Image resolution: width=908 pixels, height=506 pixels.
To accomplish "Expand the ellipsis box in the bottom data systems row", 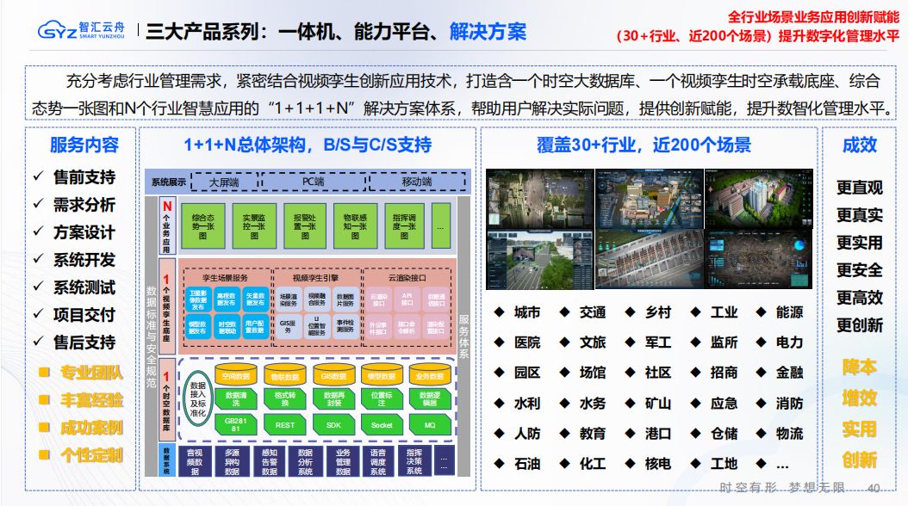I will (444, 460).
